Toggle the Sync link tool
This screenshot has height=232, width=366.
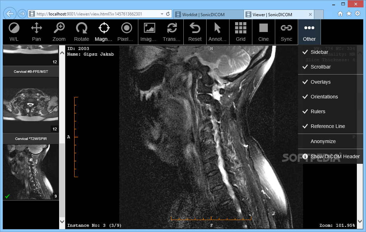pyautogui.click(x=286, y=32)
